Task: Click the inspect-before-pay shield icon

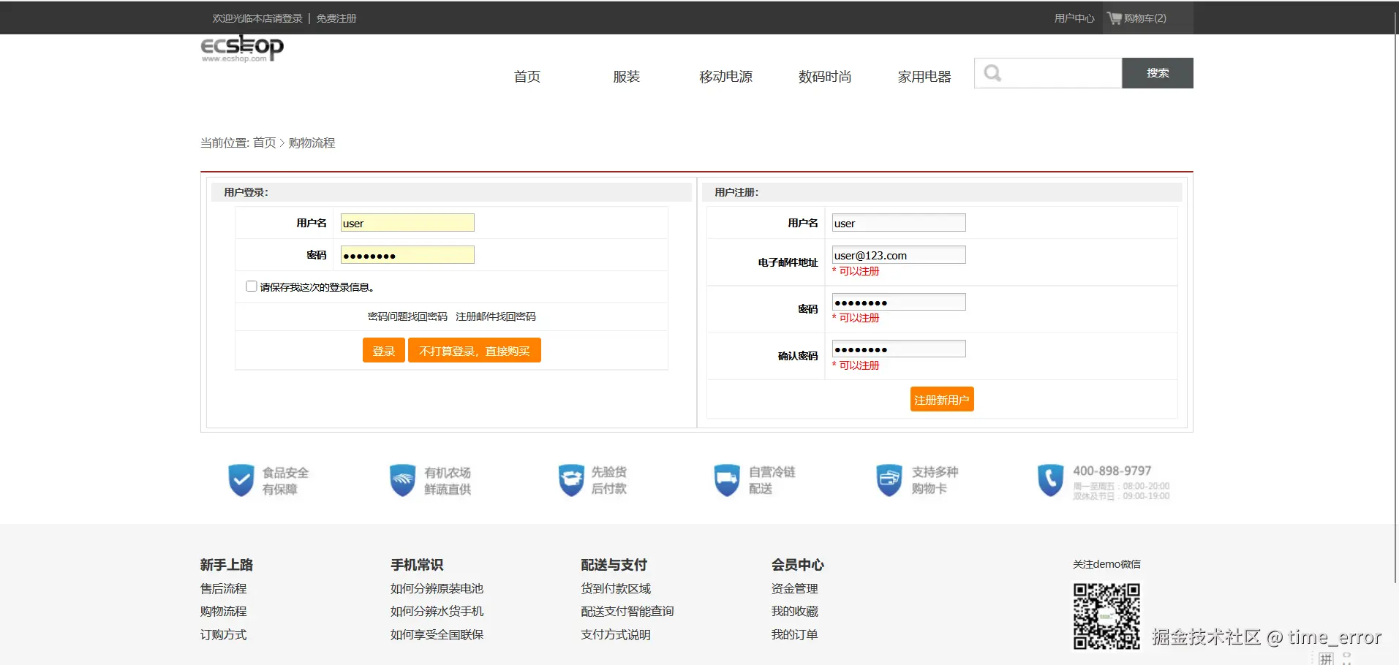Action: pos(571,480)
